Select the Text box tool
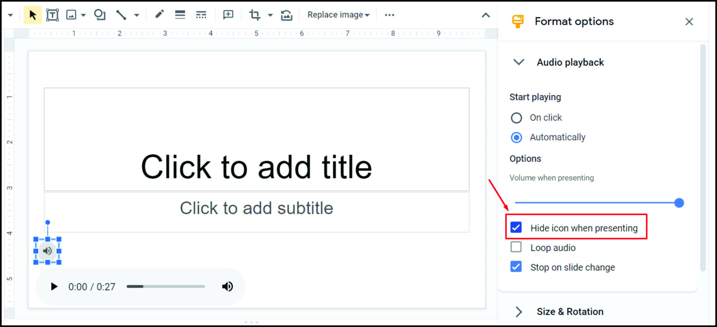Image resolution: width=717 pixels, height=327 pixels. (x=52, y=15)
